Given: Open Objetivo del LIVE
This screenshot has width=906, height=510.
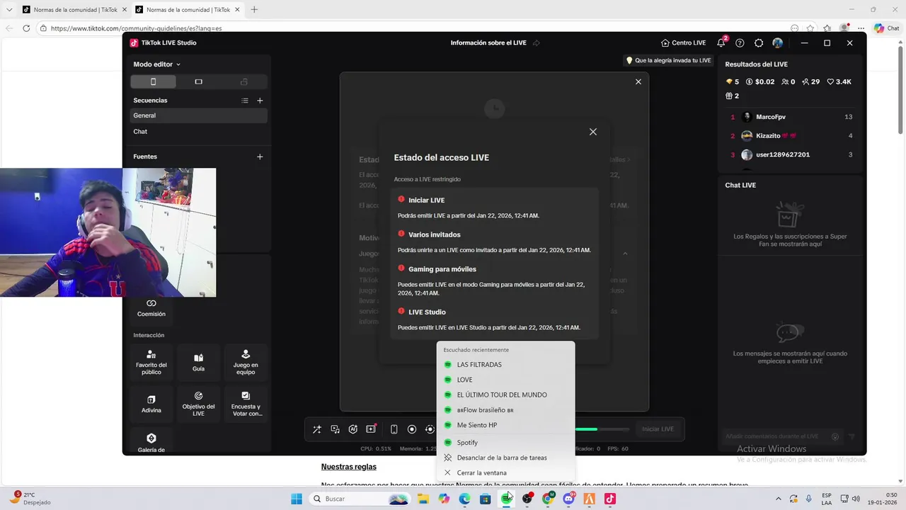Looking at the screenshot, I should [198, 404].
